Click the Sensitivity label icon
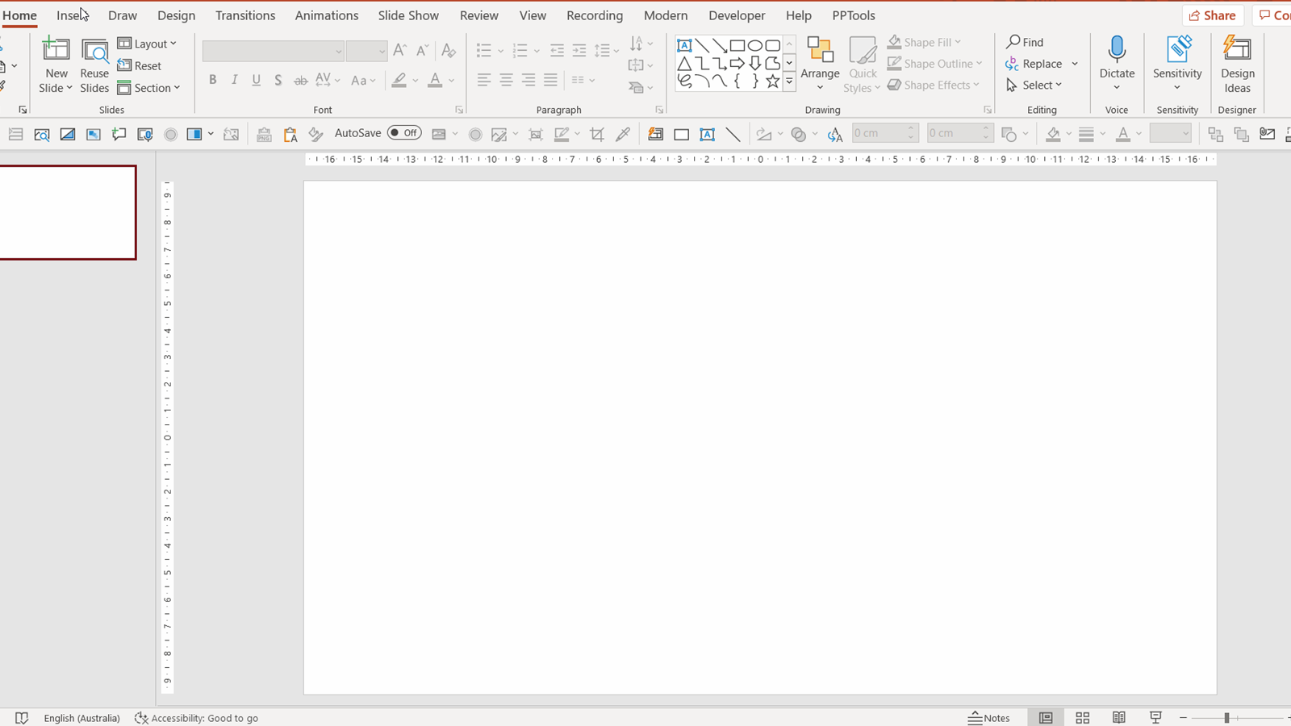The width and height of the screenshot is (1291, 726). tap(1177, 50)
